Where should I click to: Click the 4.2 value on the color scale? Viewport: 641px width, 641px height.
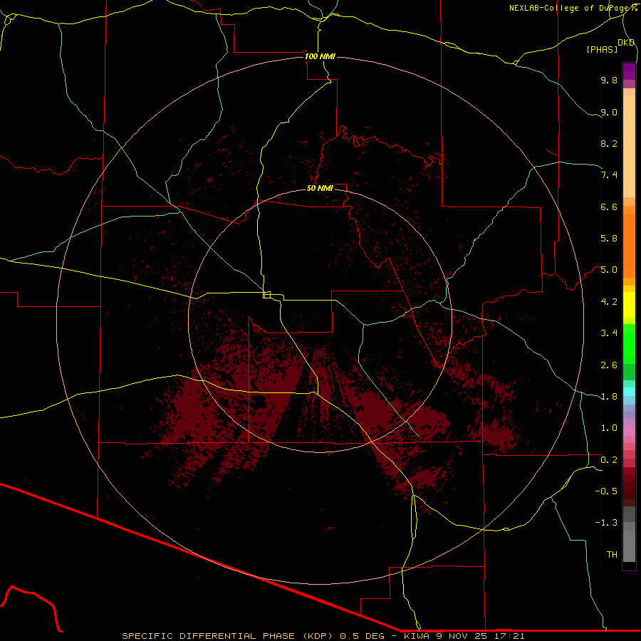coord(609,302)
